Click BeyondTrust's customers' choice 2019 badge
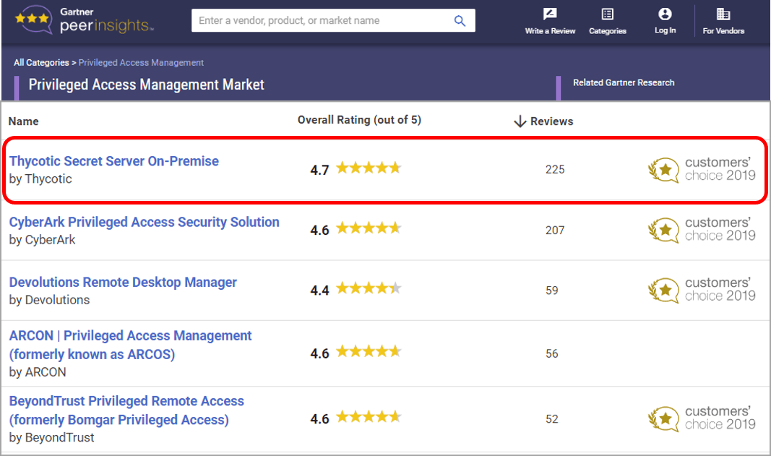This screenshot has width=771, height=456. pos(702,418)
